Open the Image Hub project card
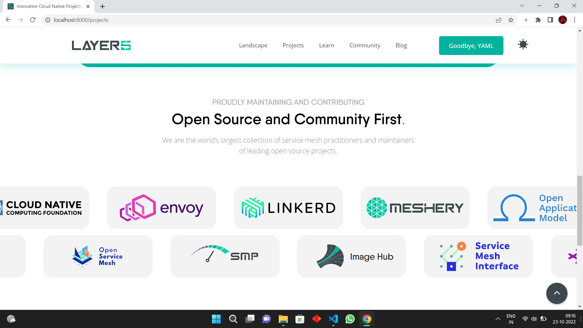 (x=351, y=256)
